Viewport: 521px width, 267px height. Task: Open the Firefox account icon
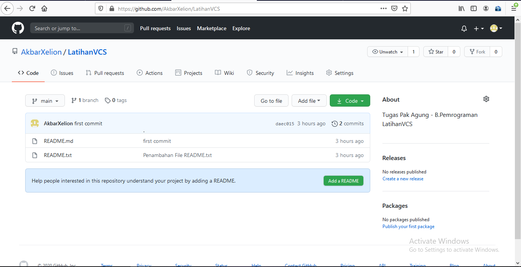click(x=486, y=8)
